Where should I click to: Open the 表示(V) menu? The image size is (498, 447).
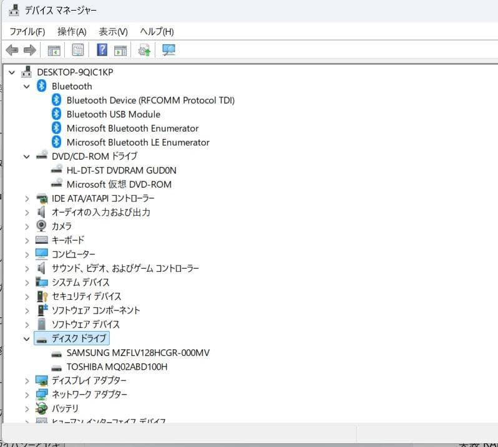click(113, 31)
